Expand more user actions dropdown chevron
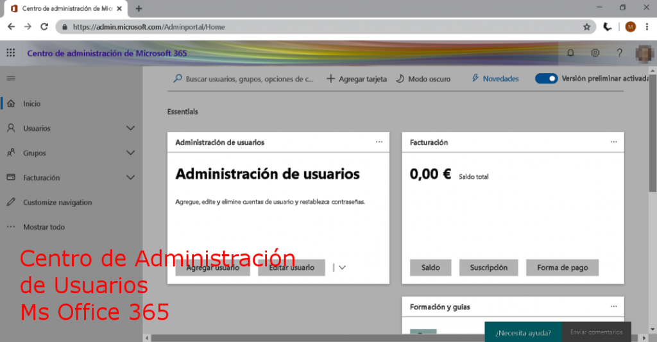Screen dimensions: 657x342 click(342, 268)
